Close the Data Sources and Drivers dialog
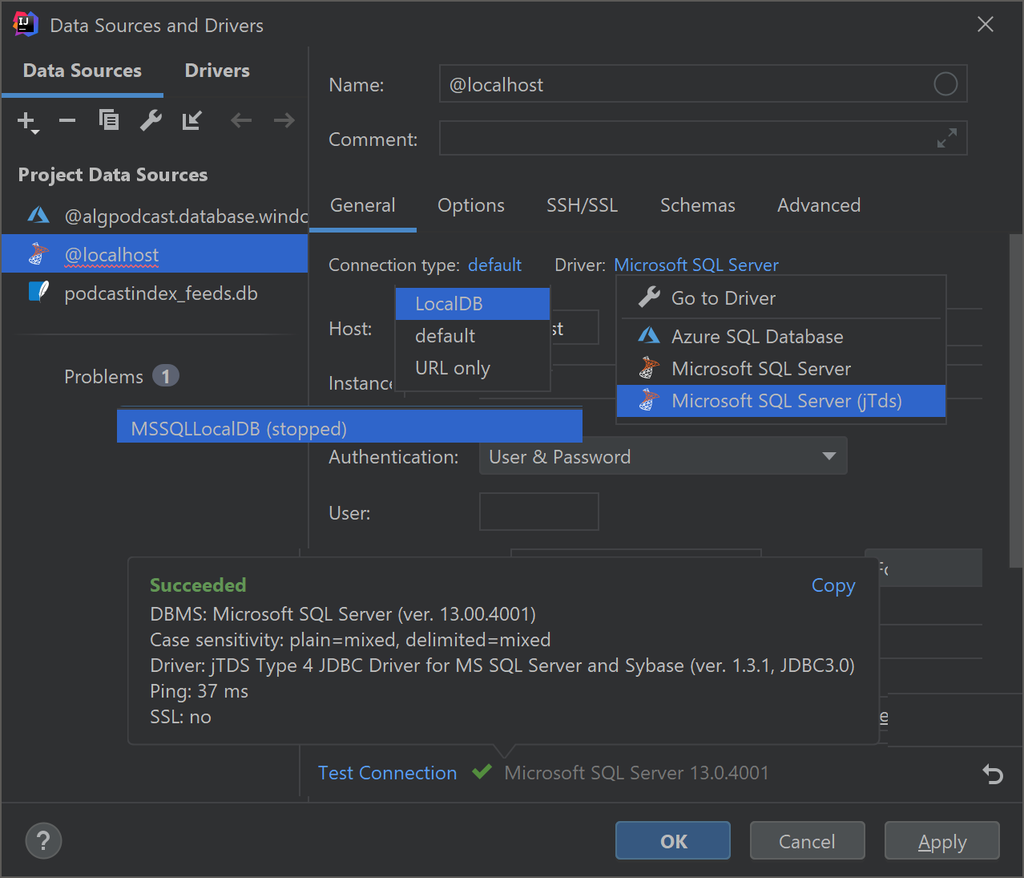The image size is (1024, 878). pos(986,25)
